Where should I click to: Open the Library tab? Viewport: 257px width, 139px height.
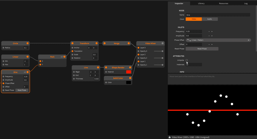tap(201, 3)
